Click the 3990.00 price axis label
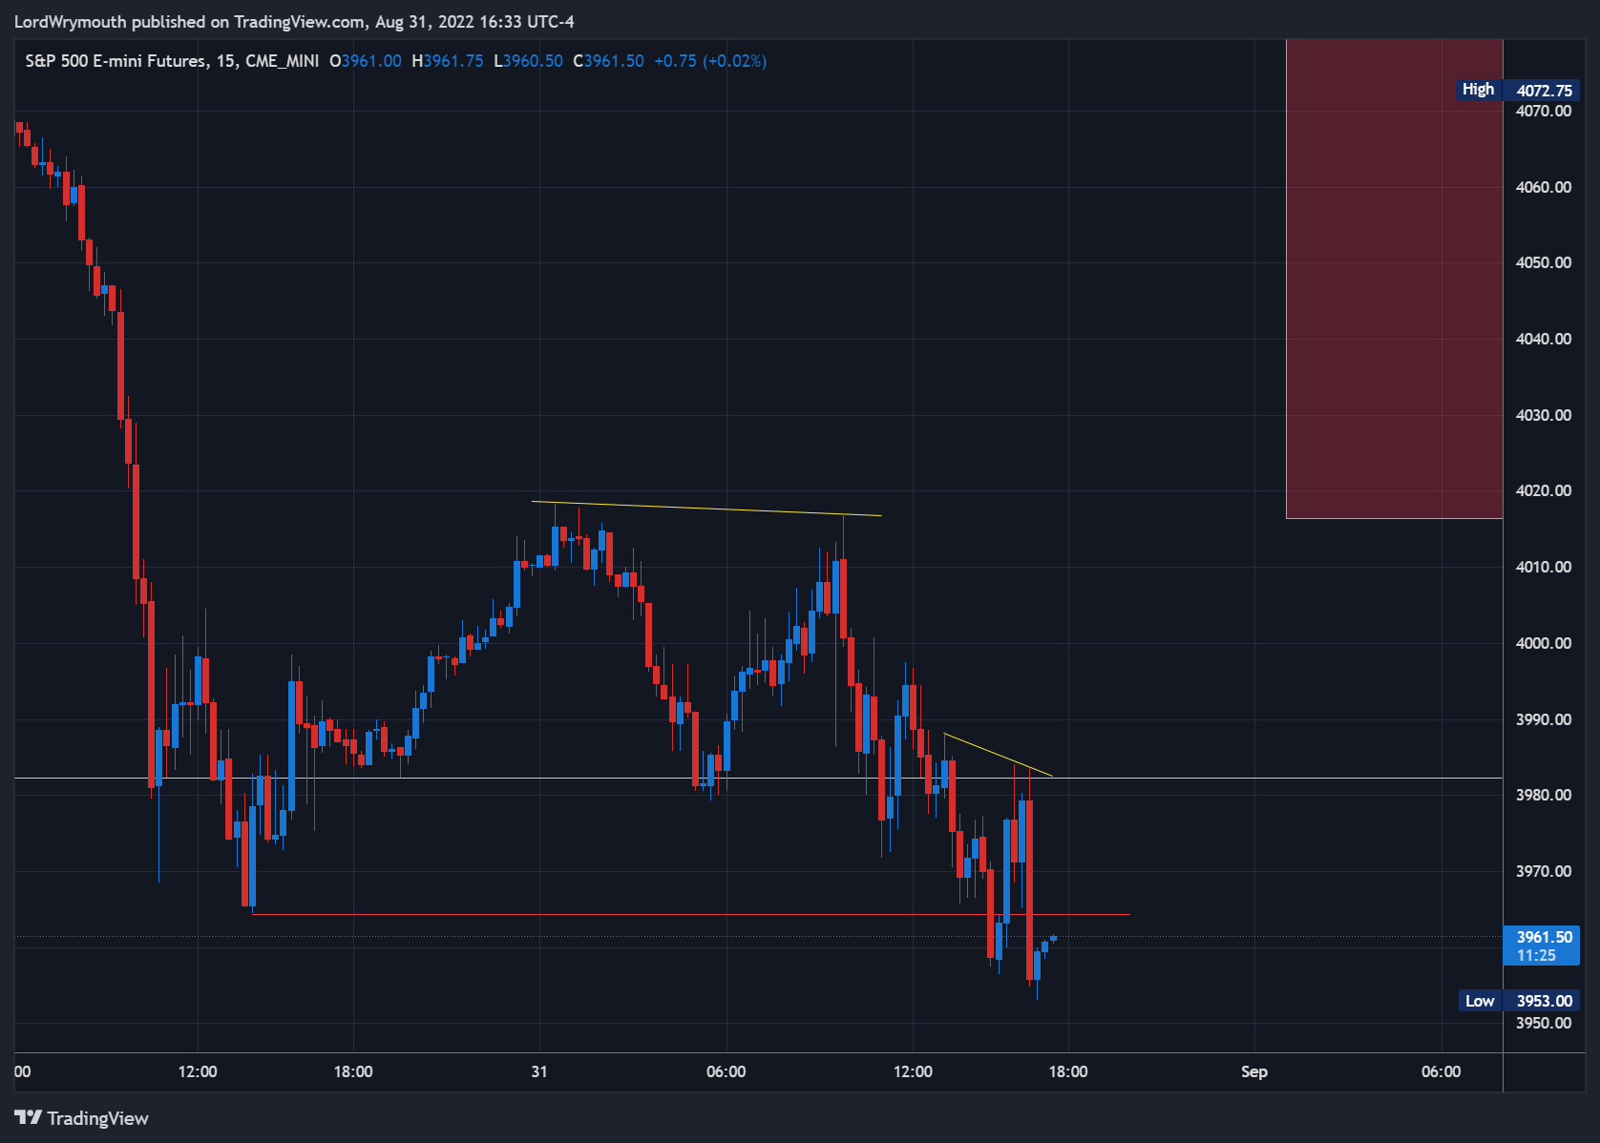1600x1143 pixels. pos(1544,719)
